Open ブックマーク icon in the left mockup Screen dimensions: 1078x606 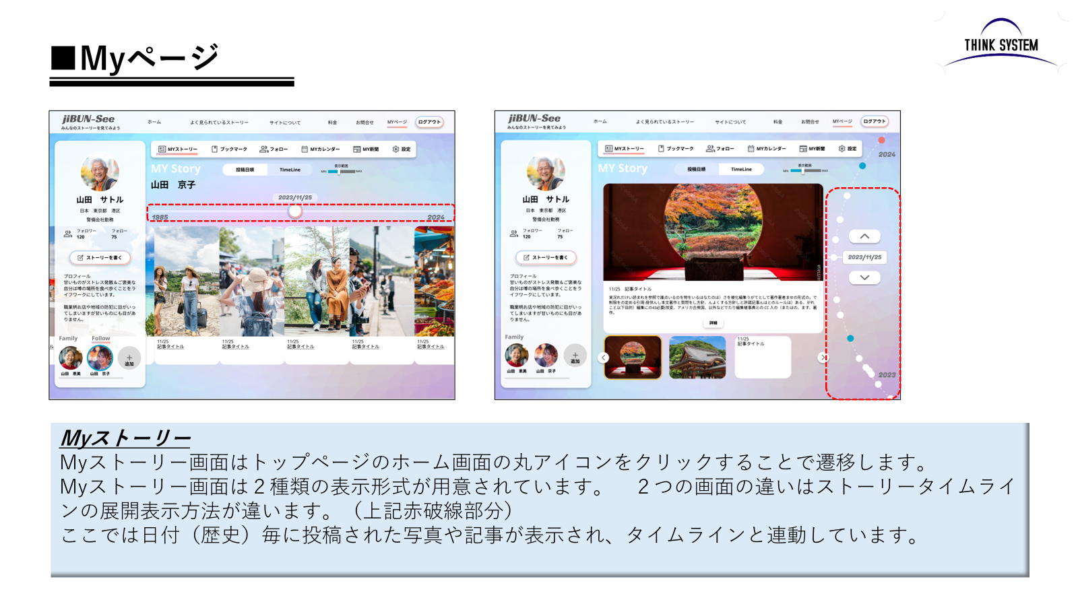point(214,149)
